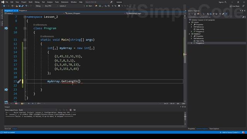
Task: Open the Debug menu
Action: coord(37,2)
